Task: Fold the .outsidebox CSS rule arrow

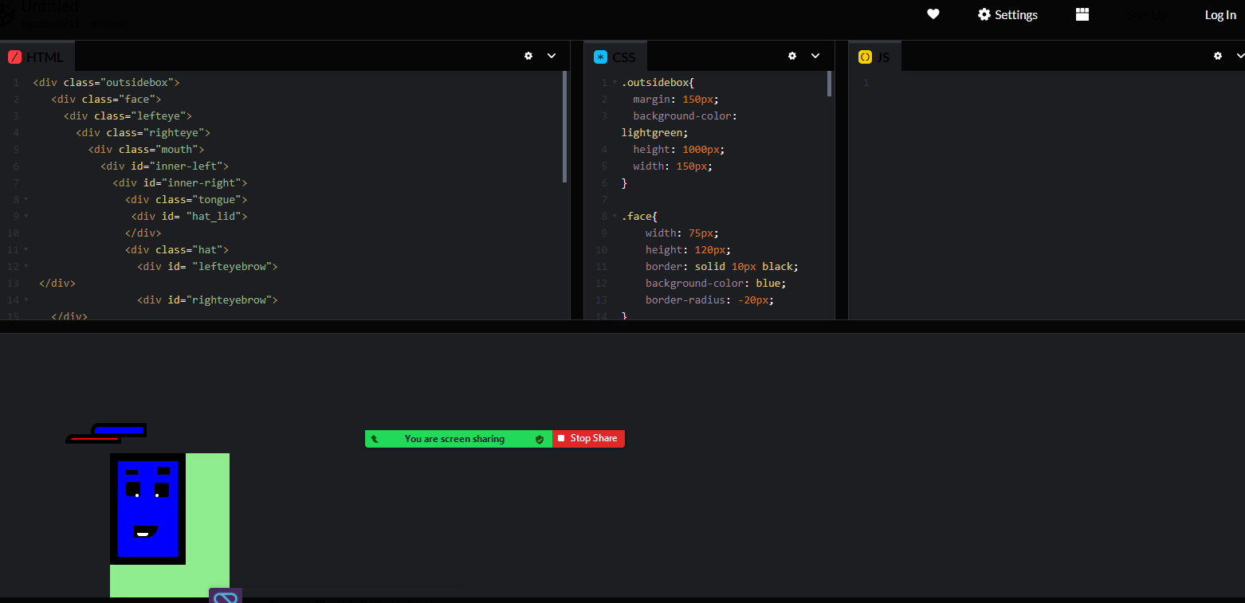Action: click(615, 83)
